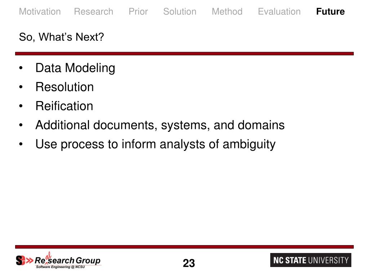Click the Reification bullet item
Screen dimensions: 369x276
[64, 106]
